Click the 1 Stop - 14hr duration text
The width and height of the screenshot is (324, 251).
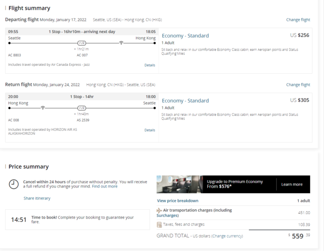(x=82, y=97)
